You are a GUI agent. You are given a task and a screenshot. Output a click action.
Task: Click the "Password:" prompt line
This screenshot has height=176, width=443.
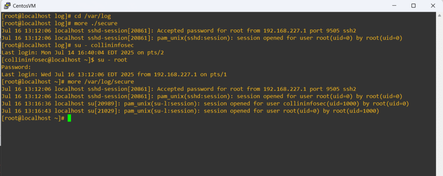16,67
